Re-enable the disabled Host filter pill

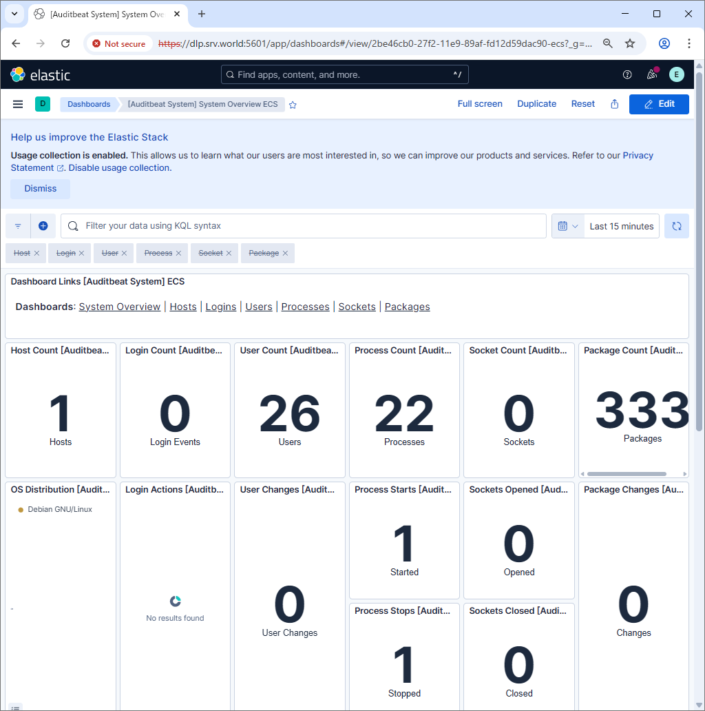pyautogui.click(x=21, y=253)
